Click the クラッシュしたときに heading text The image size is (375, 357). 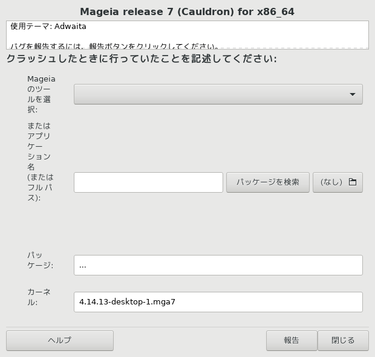tap(142, 59)
